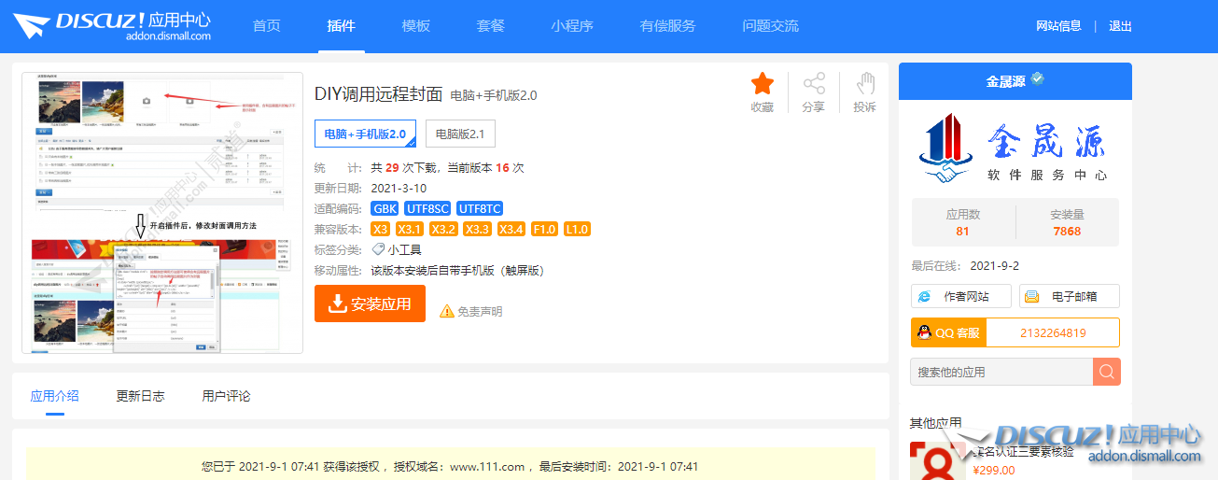Click the 退出 logout link
Image resolution: width=1218 pixels, height=480 pixels.
[x=1120, y=26]
